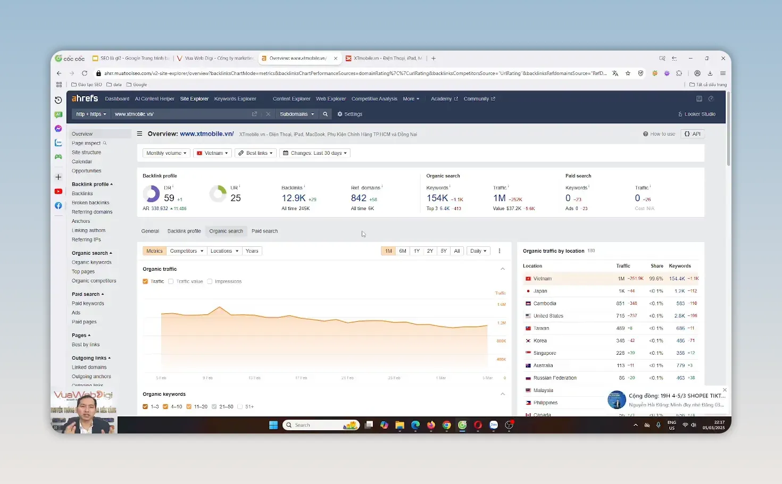Image resolution: width=782 pixels, height=484 pixels.
Task: Open the translate page icon
Action: coord(615,73)
